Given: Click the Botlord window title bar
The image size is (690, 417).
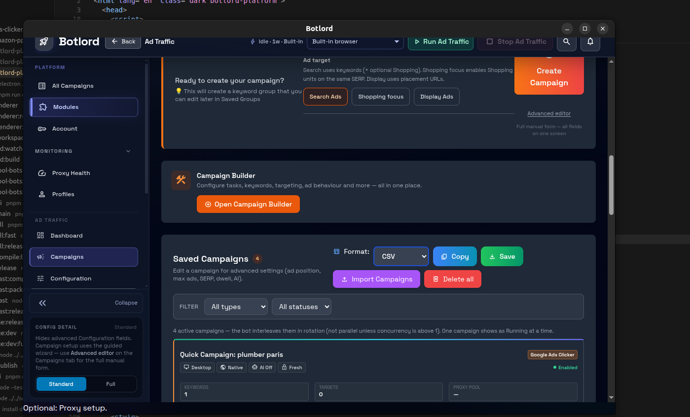Looking at the screenshot, I should (319, 28).
